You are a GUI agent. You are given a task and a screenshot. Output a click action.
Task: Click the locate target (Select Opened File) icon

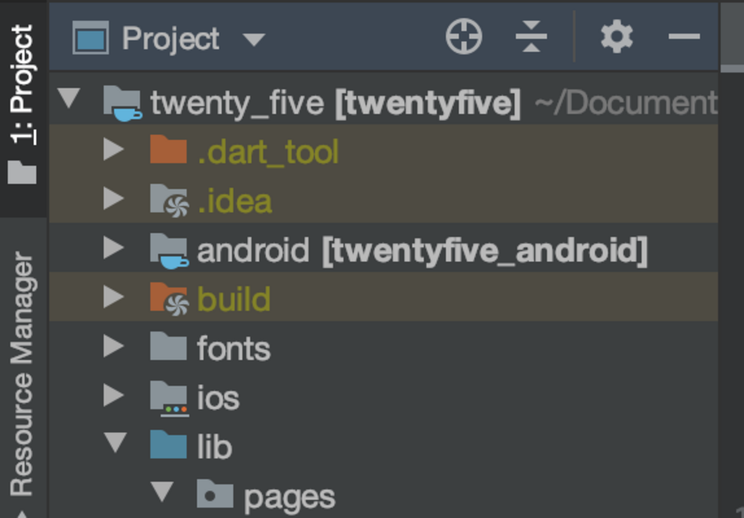pos(464,37)
